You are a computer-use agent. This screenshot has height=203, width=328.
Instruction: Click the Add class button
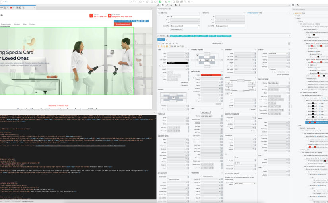[x=161, y=36]
